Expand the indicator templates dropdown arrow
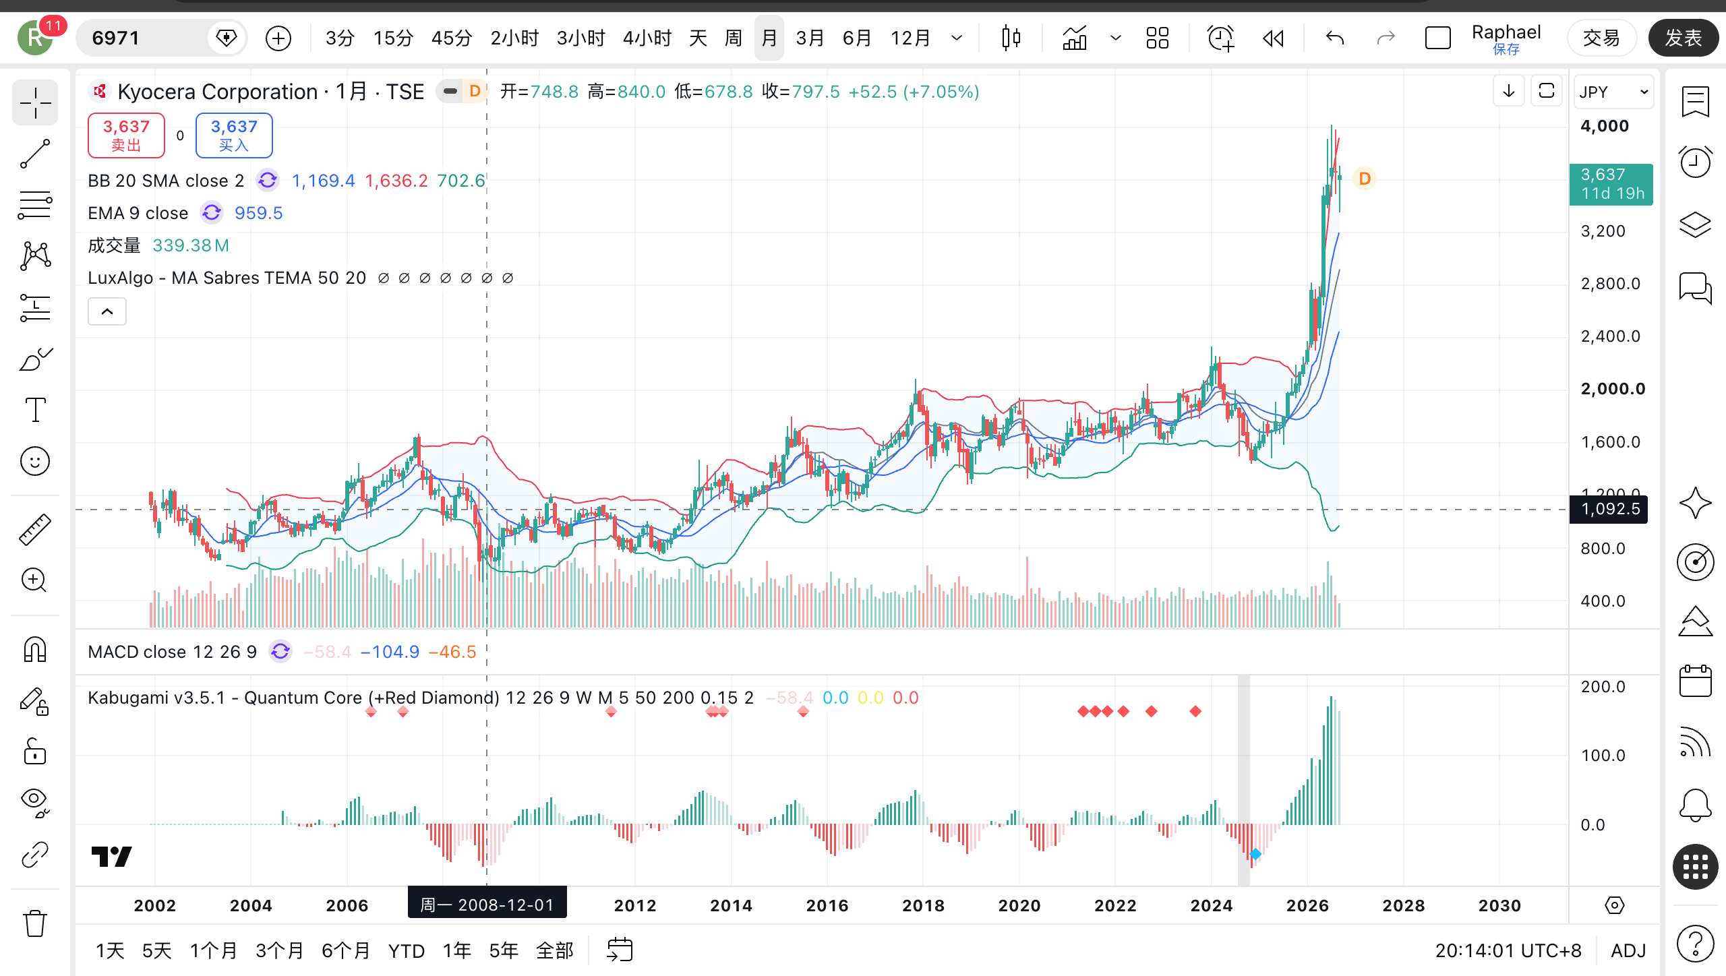This screenshot has width=1726, height=976. pyautogui.click(x=1115, y=38)
